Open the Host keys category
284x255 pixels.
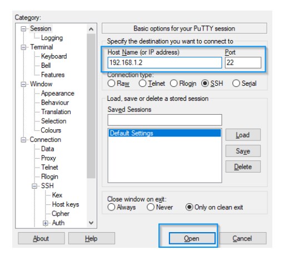click(66, 204)
